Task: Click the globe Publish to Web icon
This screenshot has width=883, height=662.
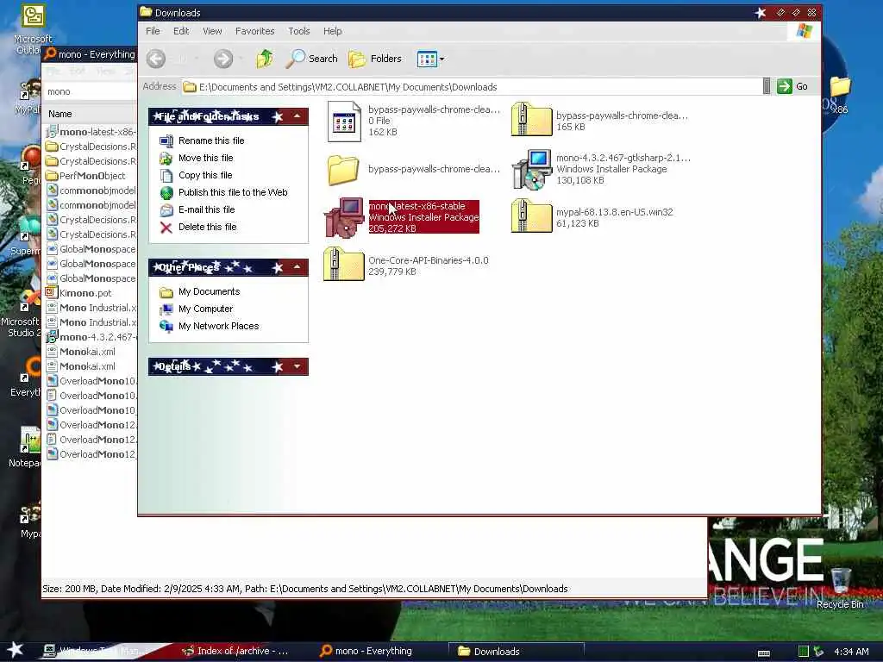Action: [166, 192]
